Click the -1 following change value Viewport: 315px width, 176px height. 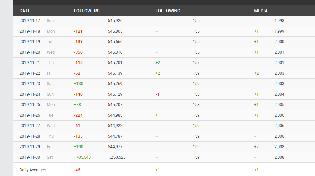157,94
